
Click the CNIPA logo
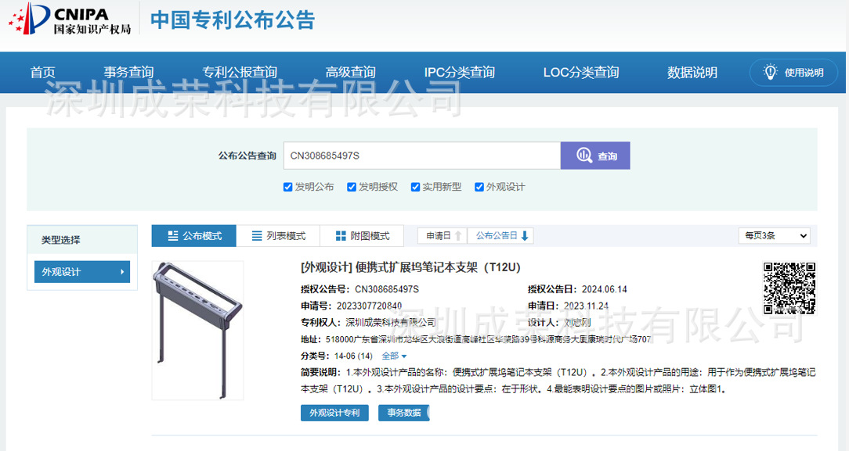(70, 19)
